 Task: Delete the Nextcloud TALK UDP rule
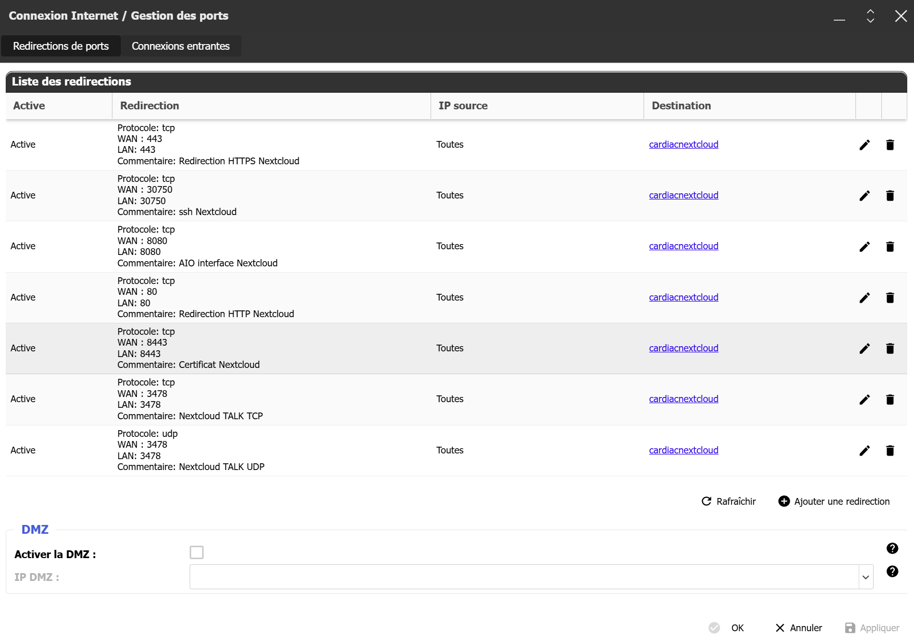point(890,451)
